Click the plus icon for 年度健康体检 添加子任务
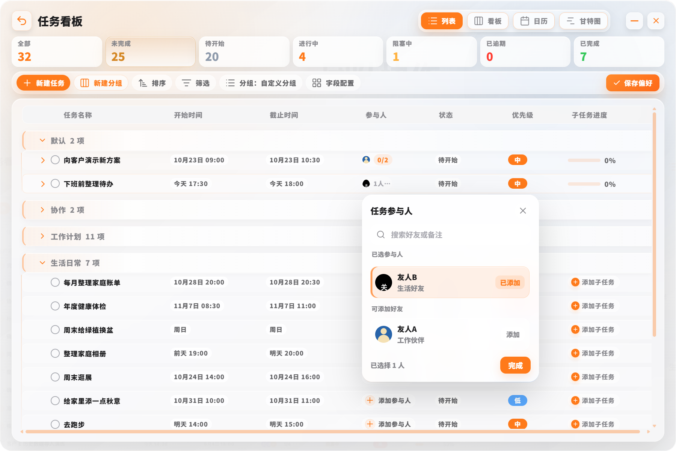The width and height of the screenshot is (676, 451). point(575,306)
